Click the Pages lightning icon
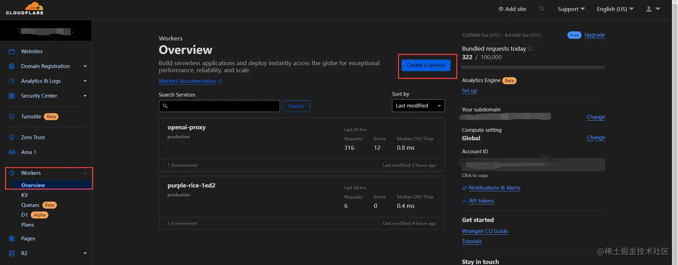 [12, 239]
